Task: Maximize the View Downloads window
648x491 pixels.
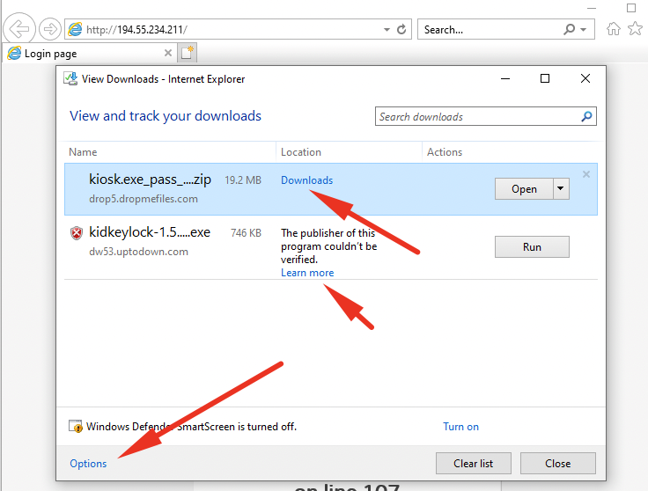Action: click(x=545, y=78)
